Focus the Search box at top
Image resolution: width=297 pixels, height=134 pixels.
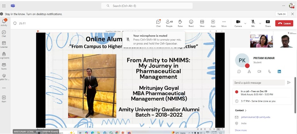point(147,6)
